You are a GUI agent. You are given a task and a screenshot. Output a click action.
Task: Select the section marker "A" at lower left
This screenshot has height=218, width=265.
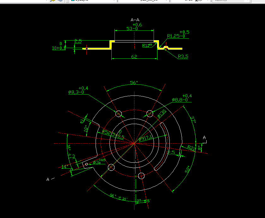[x=48, y=180]
